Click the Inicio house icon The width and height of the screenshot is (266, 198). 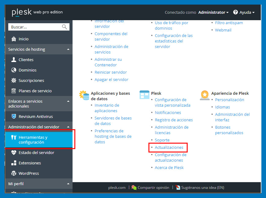point(13,39)
